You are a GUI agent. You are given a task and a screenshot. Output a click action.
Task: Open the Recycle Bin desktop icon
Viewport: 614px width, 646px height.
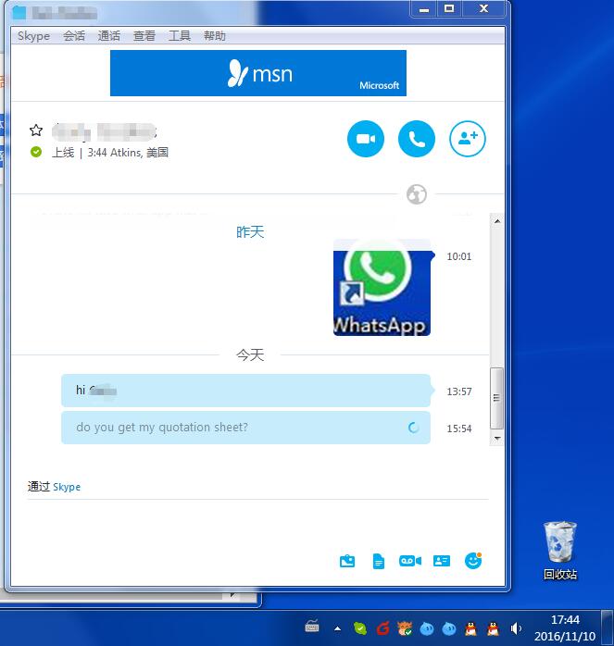click(x=560, y=551)
